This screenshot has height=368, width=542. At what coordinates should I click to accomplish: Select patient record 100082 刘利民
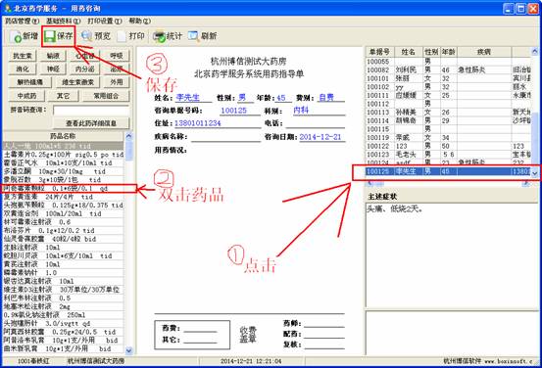click(x=448, y=69)
